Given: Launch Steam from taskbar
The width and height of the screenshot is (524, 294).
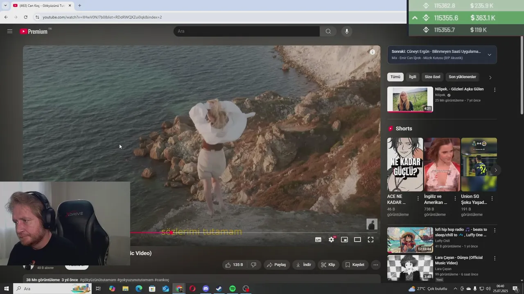Looking at the screenshot, I should (219, 289).
